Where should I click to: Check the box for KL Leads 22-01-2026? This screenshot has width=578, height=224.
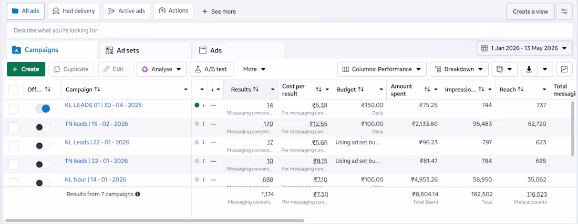point(13,146)
